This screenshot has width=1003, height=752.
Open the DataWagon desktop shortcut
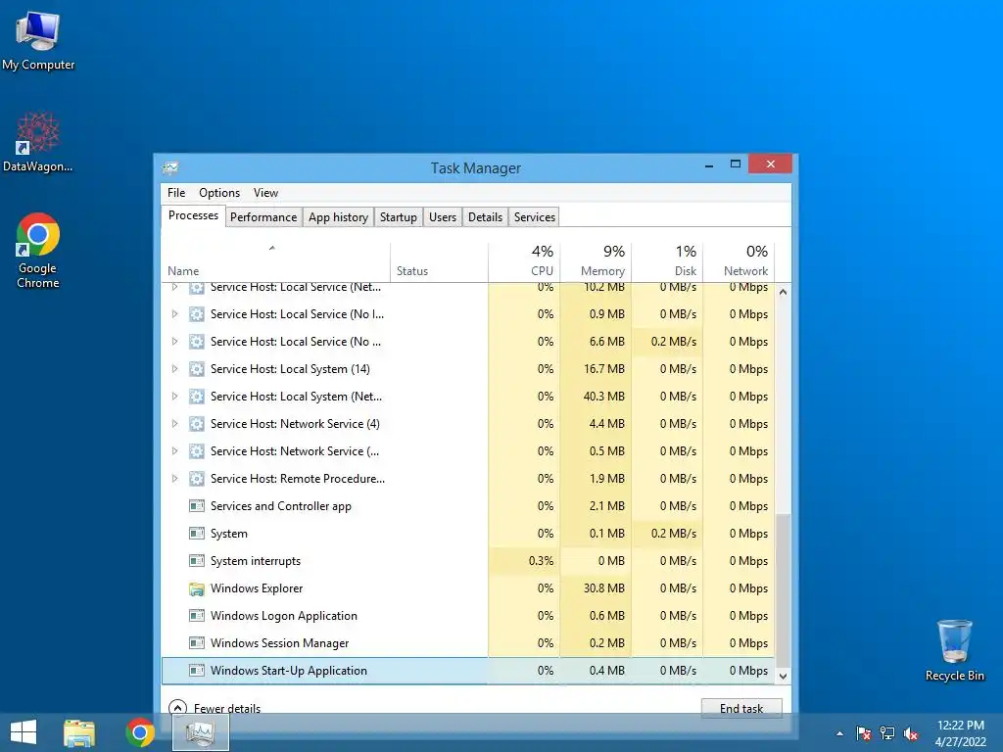coord(38,142)
